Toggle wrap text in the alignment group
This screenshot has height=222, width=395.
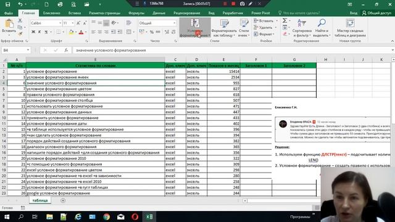click(x=129, y=23)
